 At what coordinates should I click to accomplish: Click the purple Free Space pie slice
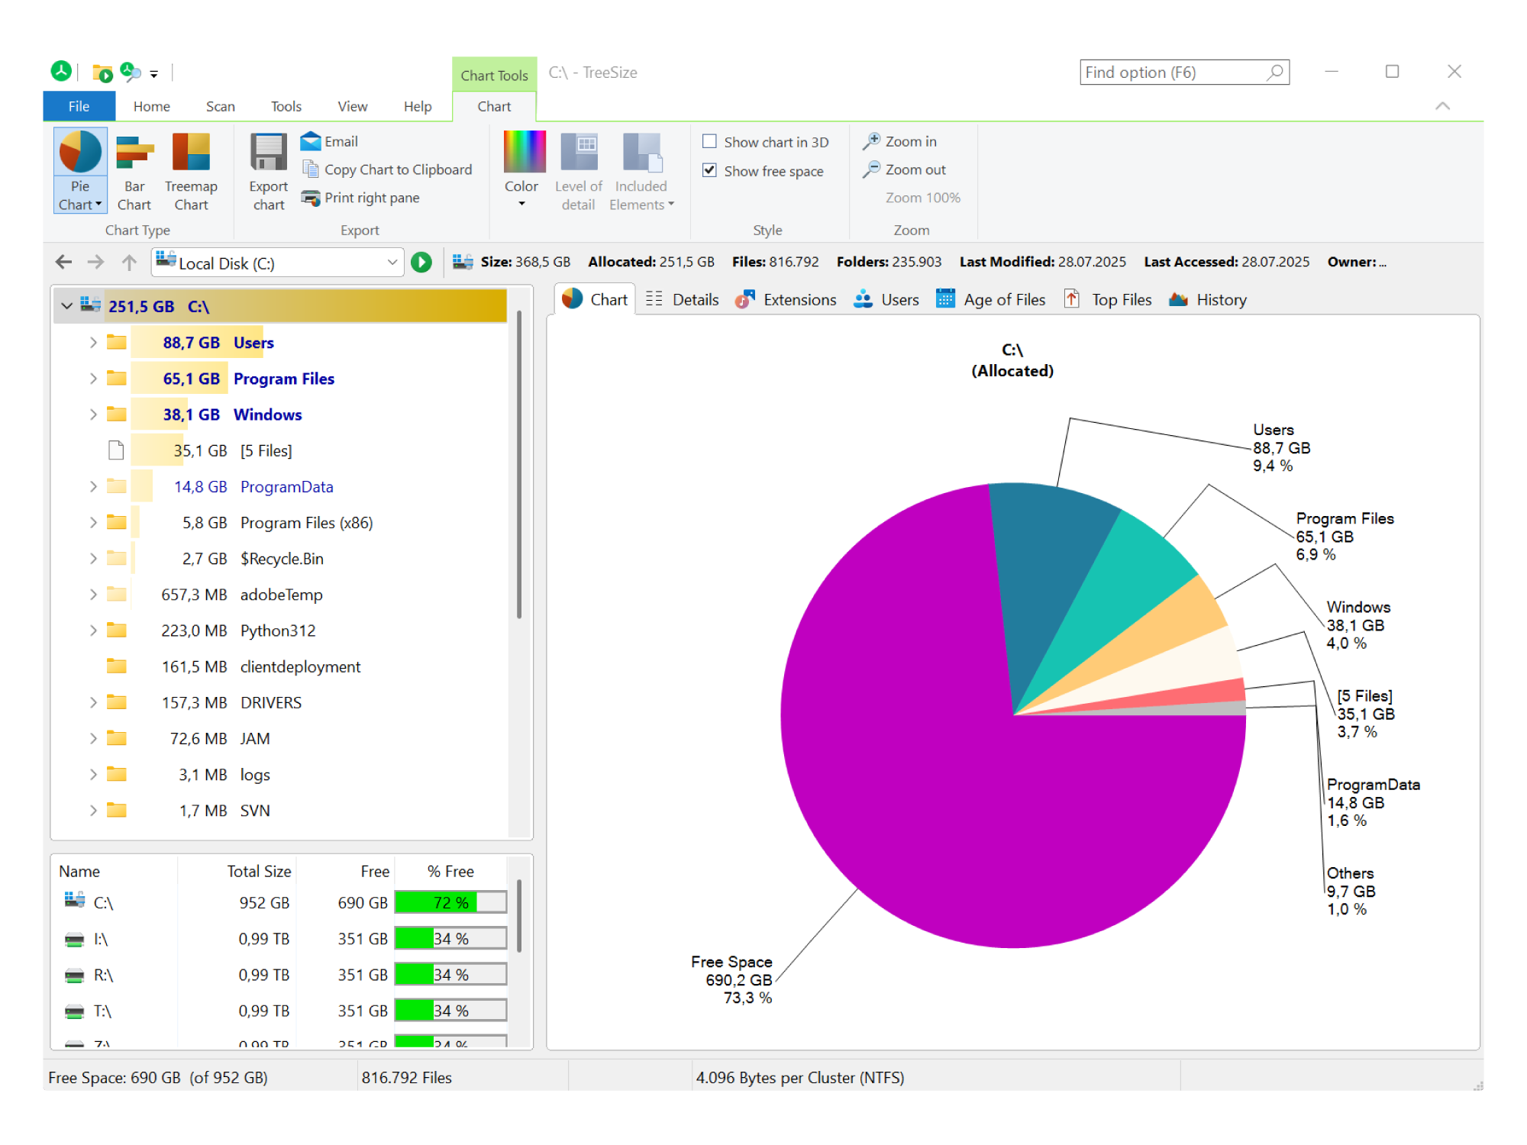954,801
